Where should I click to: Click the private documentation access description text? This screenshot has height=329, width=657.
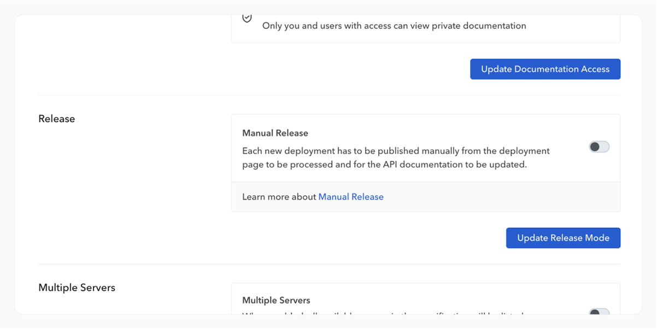click(x=394, y=26)
